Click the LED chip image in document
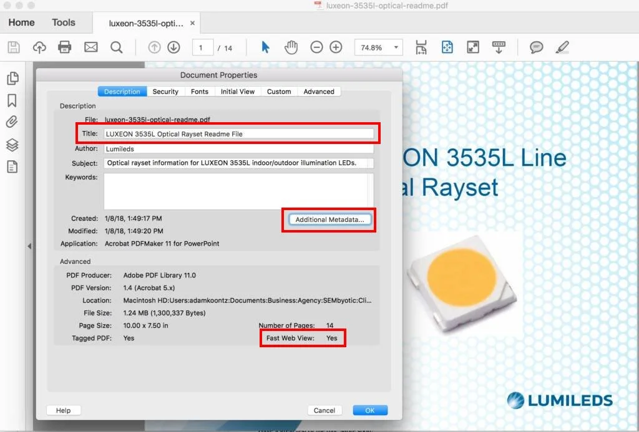The width and height of the screenshot is (639, 432). 461,283
